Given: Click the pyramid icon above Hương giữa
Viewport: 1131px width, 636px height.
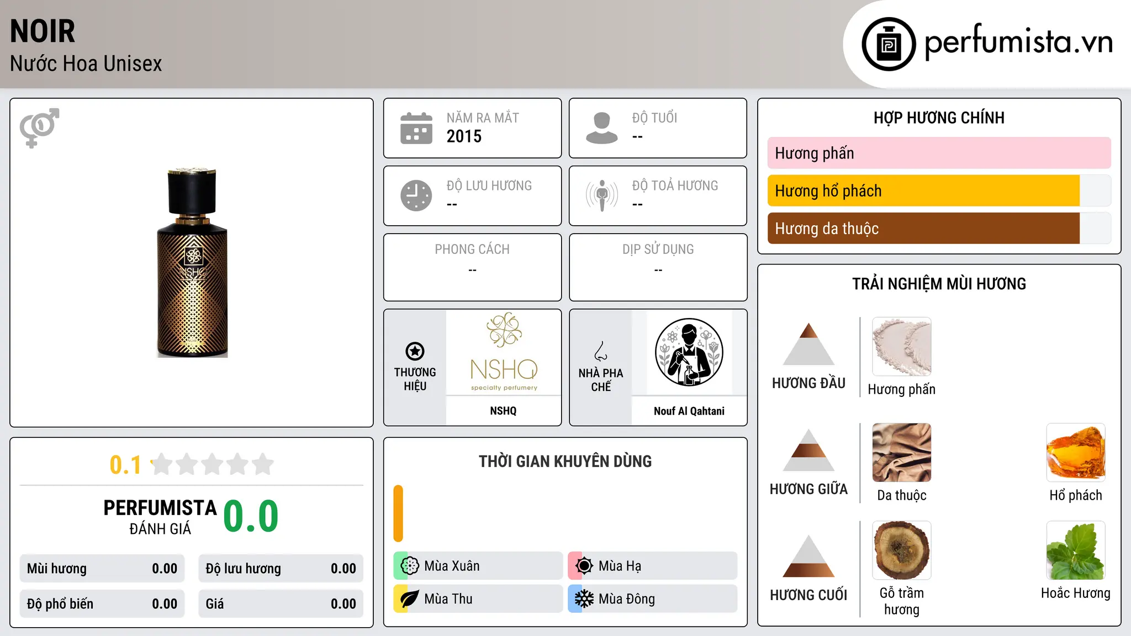Looking at the screenshot, I should pos(808,450).
